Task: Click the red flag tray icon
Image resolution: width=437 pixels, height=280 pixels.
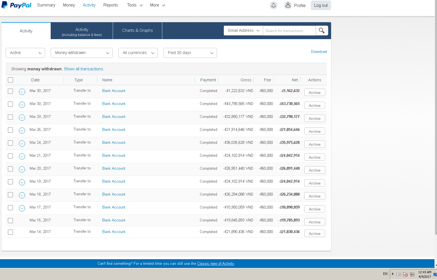Action: point(405,274)
